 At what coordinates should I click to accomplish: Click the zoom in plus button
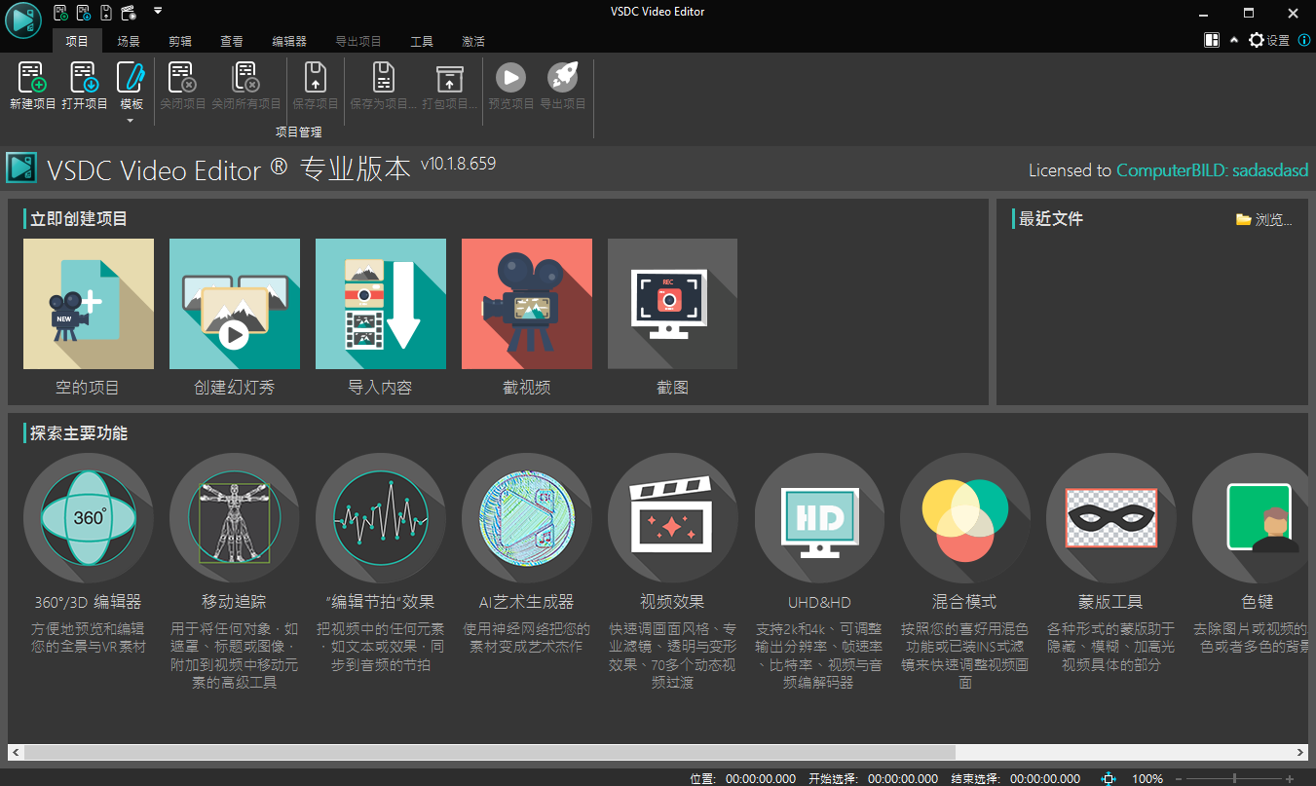1290,779
